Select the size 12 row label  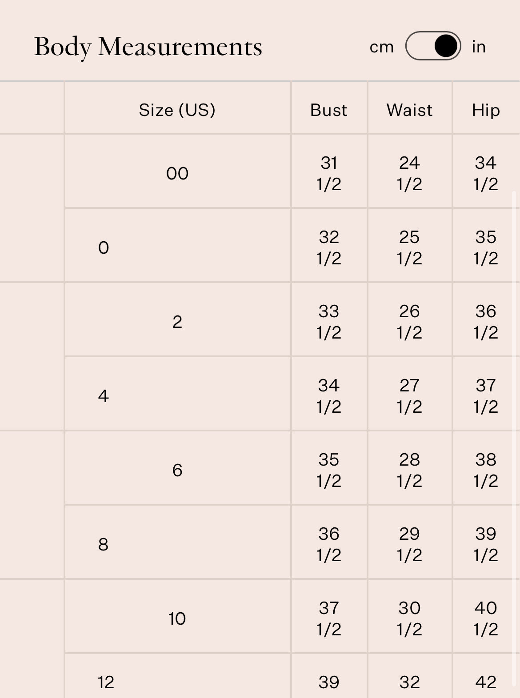(x=106, y=682)
